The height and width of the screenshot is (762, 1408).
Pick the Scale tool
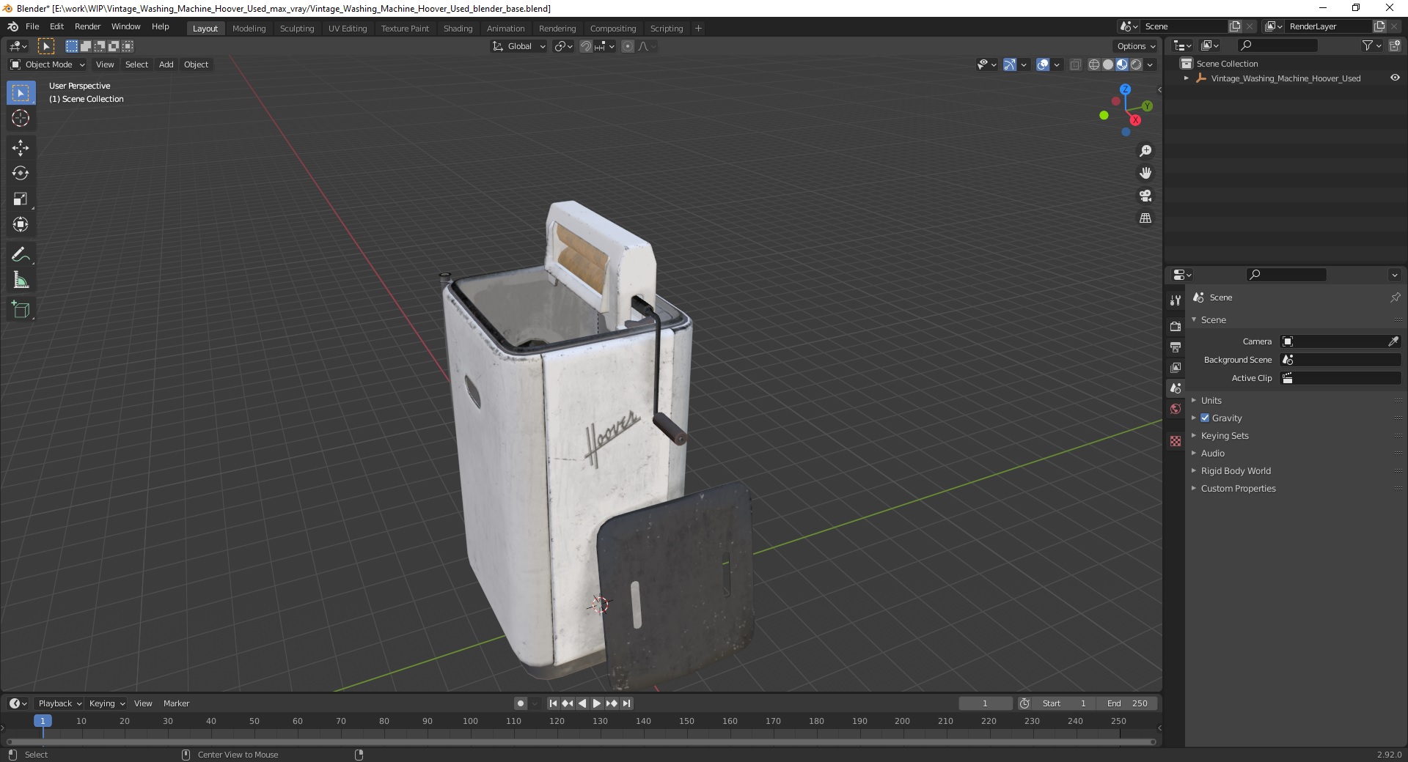[x=21, y=199]
